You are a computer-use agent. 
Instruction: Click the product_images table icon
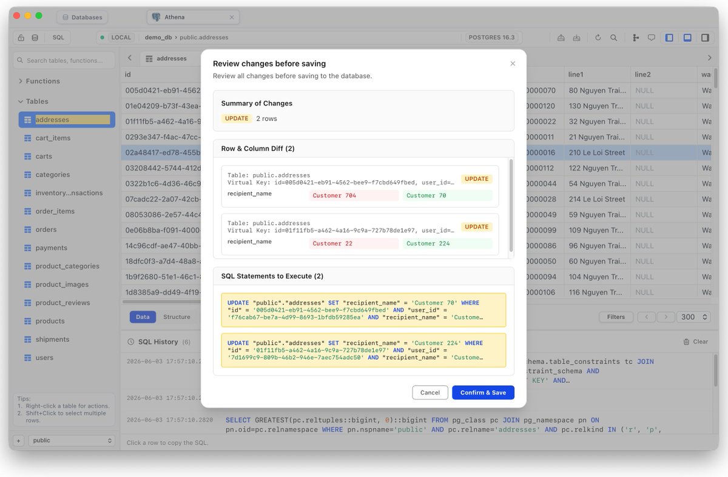tap(27, 285)
